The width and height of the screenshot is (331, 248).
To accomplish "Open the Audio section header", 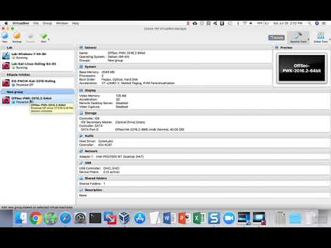I will (203, 136).
